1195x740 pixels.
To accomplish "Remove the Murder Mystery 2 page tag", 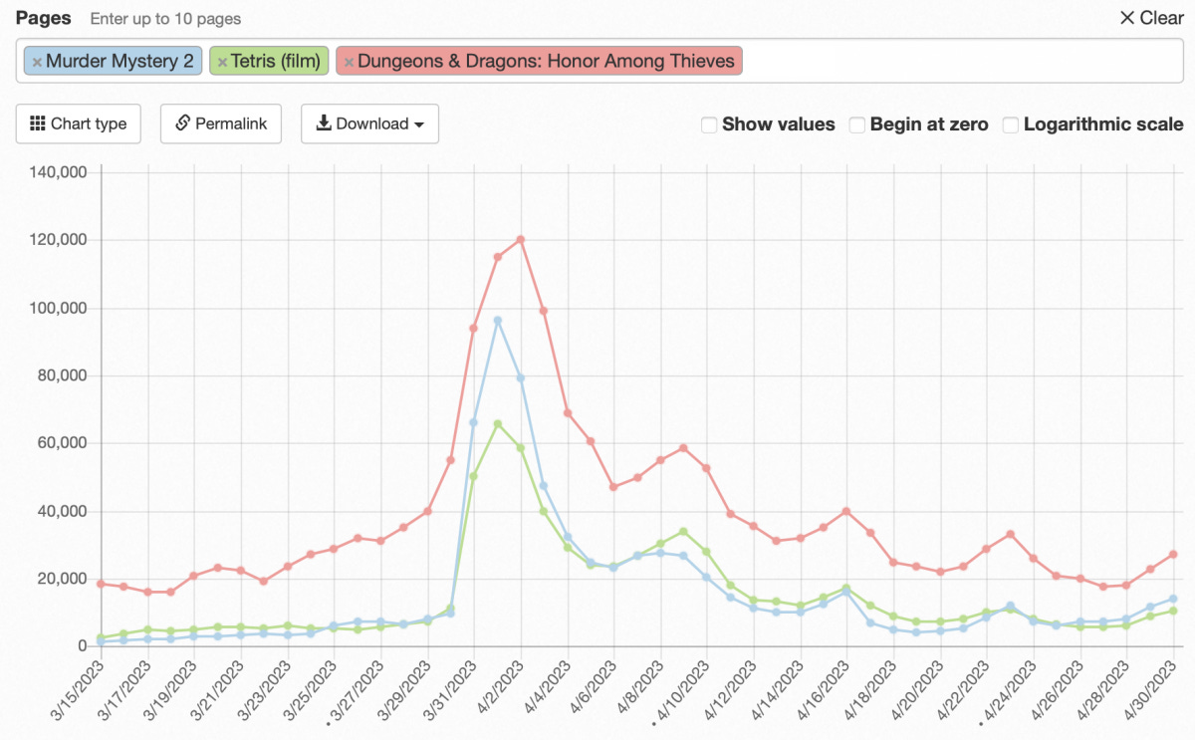I will click(37, 62).
